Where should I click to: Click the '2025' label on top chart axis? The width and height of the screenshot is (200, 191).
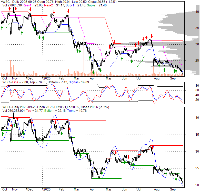pos(47,78)
